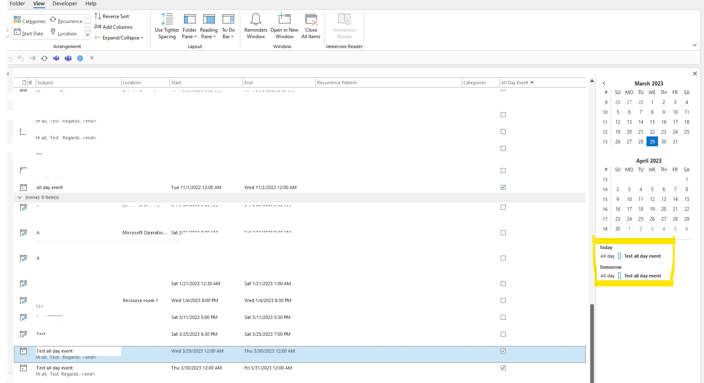Image resolution: width=704 pixels, height=383 pixels.
Task: Check all-day box for Microsoft Operatio... row
Action: point(503,233)
